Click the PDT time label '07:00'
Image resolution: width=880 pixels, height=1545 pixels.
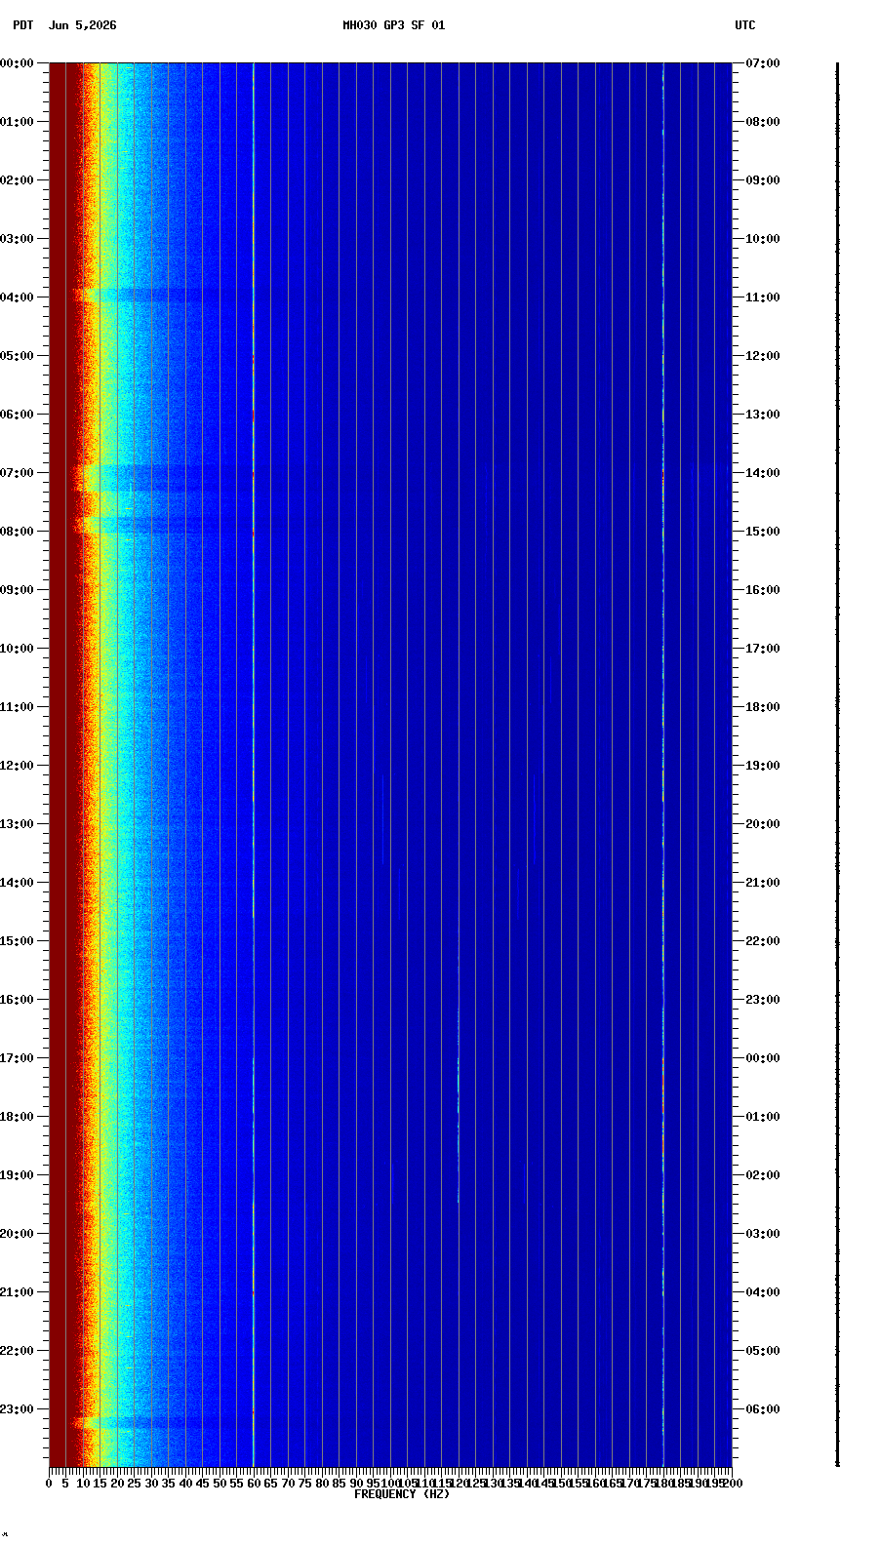[17, 473]
